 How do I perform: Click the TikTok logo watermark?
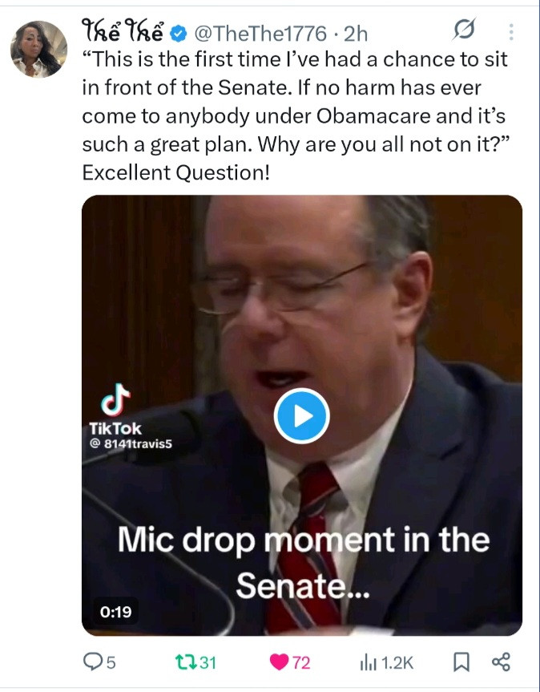[111, 402]
